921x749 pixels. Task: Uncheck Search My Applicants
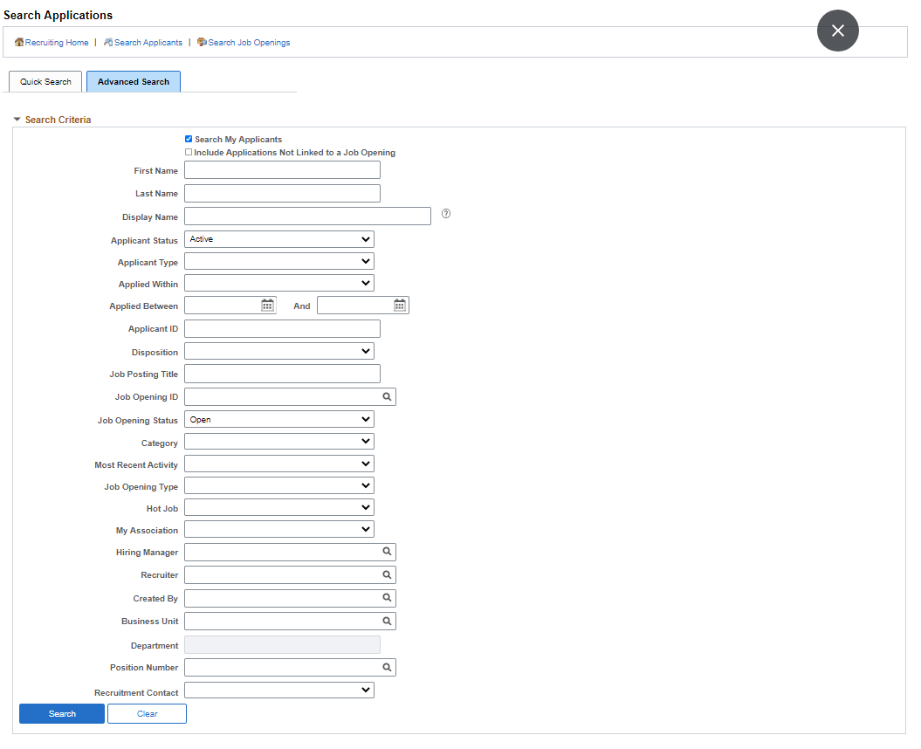point(189,139)
